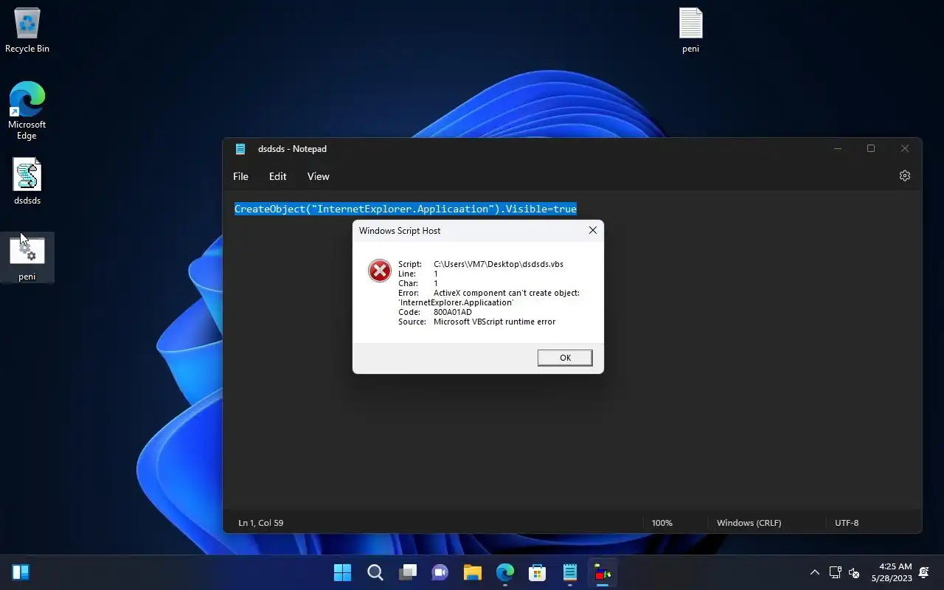
Task: Open the Widgets button in taskbar
Action: tap(21, 572)
